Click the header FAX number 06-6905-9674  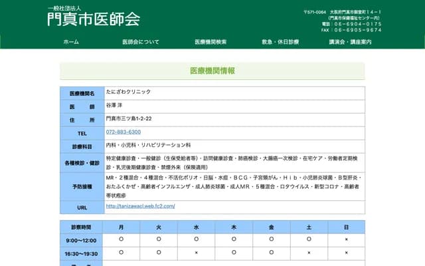coord(358,30)
